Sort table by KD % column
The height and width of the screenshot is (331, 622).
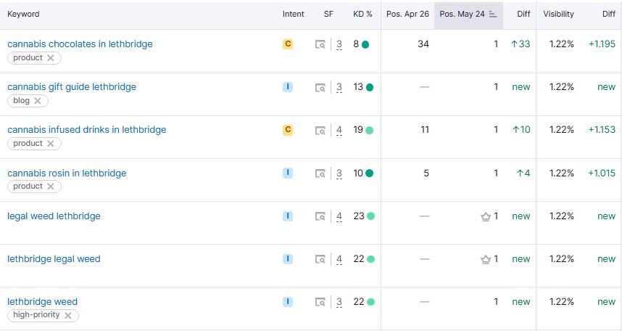362,14
